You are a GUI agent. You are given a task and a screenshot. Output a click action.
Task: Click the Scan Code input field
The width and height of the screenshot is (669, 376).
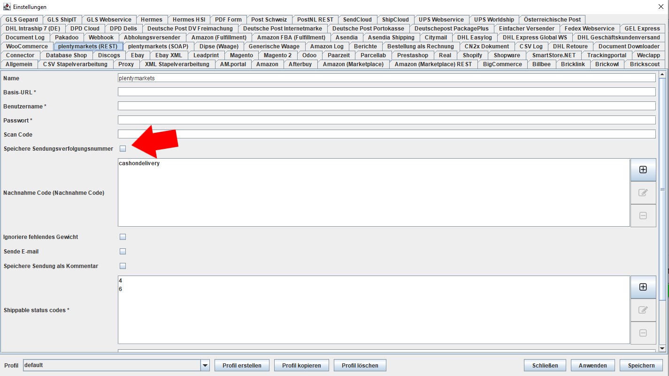387,134
